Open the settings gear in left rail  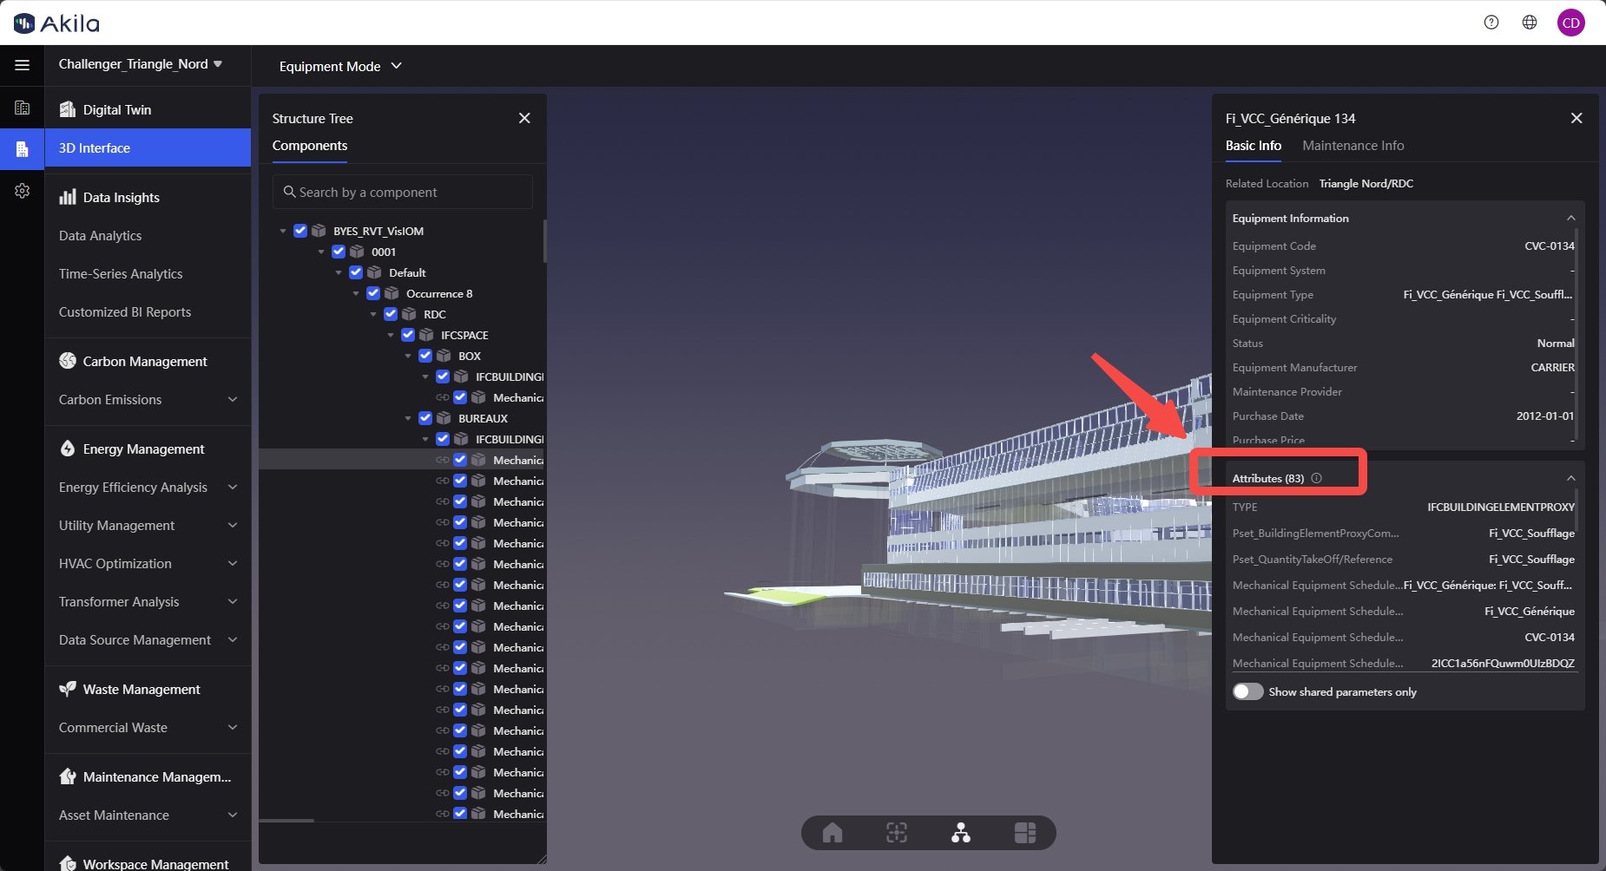[x=23, y=191]
